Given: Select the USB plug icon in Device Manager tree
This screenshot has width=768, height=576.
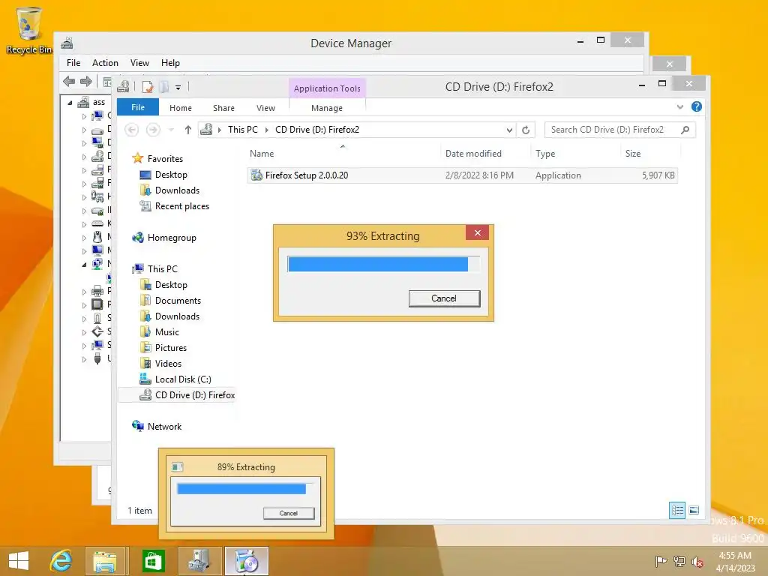Looking at the screenshot, I should (x=97, y=358).
